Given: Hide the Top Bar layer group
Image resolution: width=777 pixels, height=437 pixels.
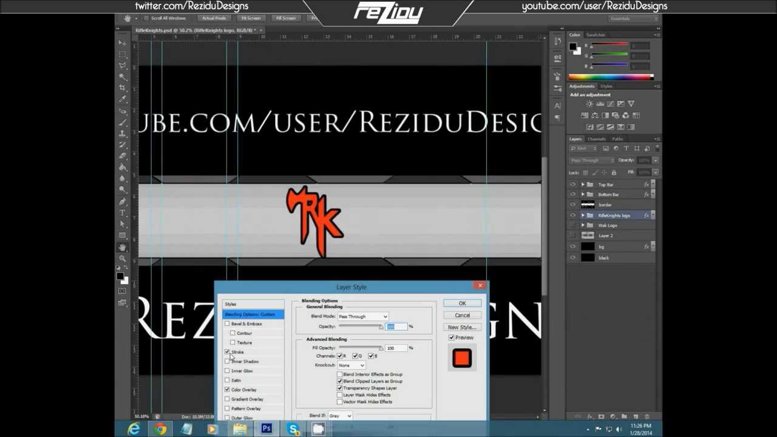Looking at the screenshot, I should coord(572,185).
